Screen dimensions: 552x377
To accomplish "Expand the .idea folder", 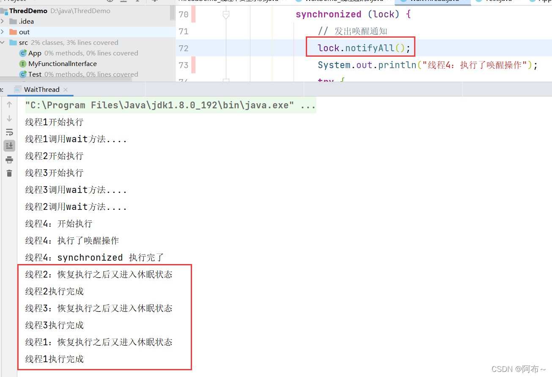I will coord(3,21).
